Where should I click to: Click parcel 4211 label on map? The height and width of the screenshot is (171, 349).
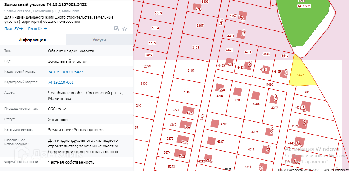click(251, 149)
